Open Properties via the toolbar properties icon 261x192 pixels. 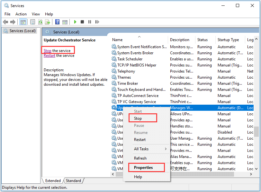coord(32,22)
